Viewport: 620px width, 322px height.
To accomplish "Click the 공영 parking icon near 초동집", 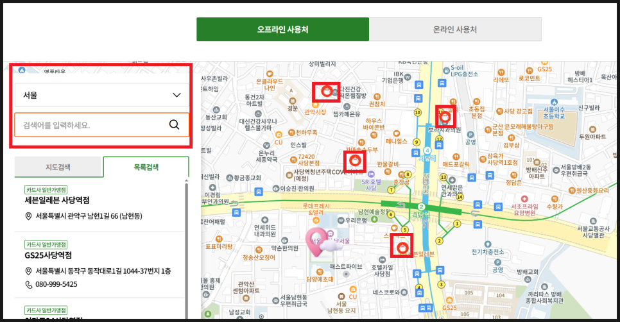I will click(x=470, y=135).
